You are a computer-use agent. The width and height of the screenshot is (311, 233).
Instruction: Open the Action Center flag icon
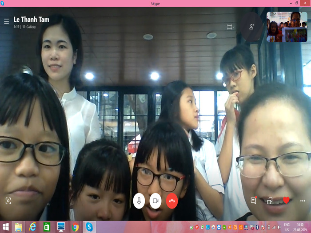[263, 227]
